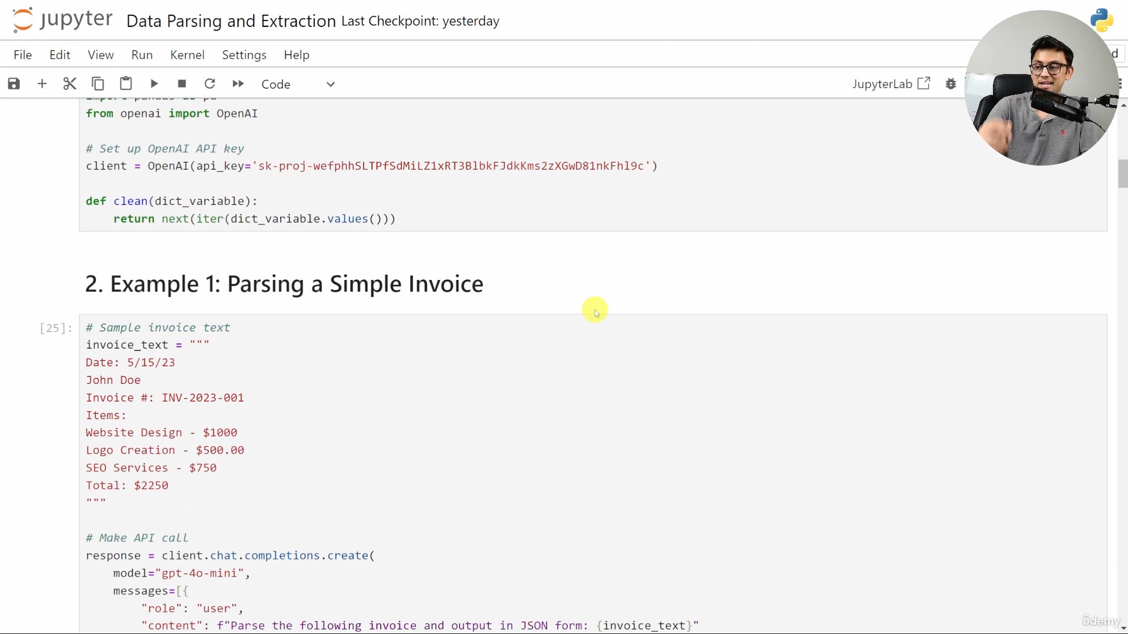The height and width of the screenshot is (634, 1128).
Task: Click the return next(iter(...)) line
Action: [254, 219]
